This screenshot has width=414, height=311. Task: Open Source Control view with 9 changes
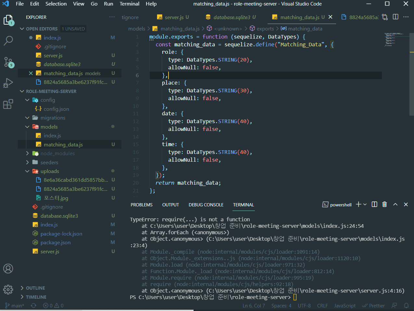[8, 62]
